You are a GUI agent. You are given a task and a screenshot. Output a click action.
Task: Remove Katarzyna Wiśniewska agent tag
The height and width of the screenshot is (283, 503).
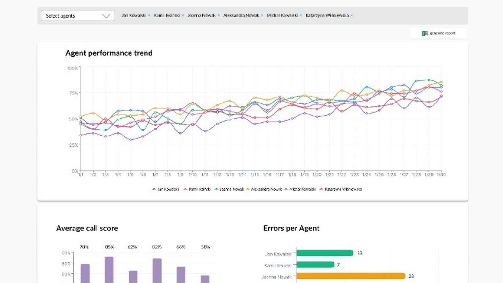click(x=351, y=15)
